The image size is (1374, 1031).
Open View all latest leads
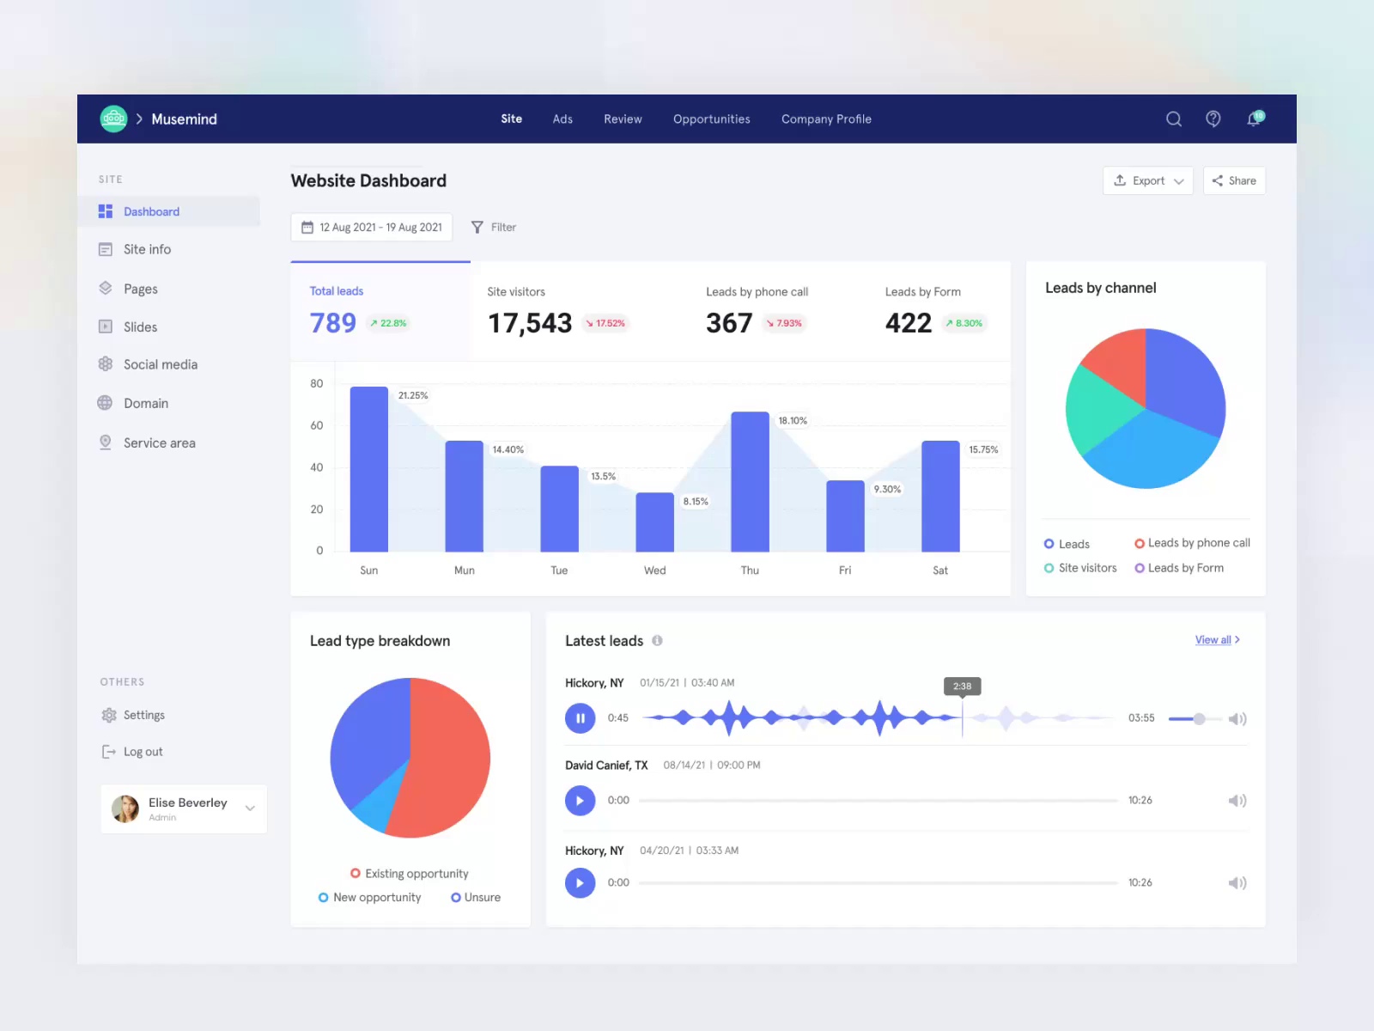coord(1215,639)
